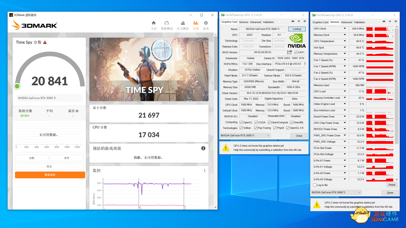Click the refresh icon in right GPU-Z Sensors window
The height and width of the screenshot is (228, 406).
pyautogui.click(x=390, y=22)
